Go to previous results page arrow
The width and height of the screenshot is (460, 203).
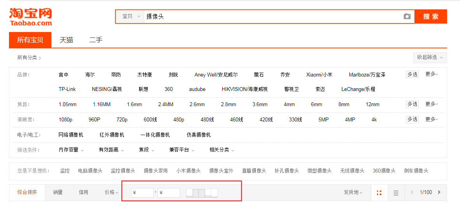click(x=412, y=192)
